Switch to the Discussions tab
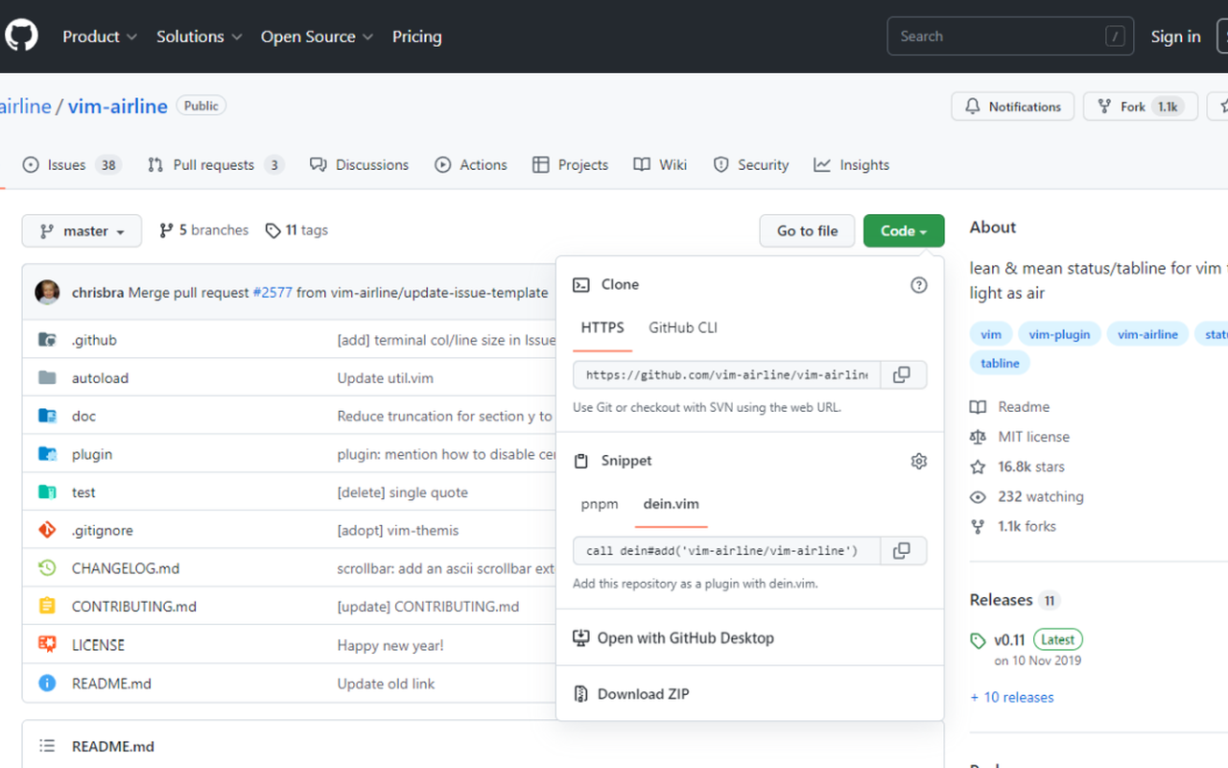1228x768 pixels. tap(360, 165)
